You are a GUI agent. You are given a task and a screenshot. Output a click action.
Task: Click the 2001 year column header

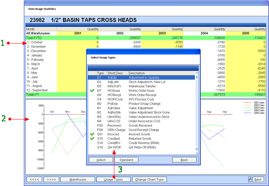tap(78, 33)
